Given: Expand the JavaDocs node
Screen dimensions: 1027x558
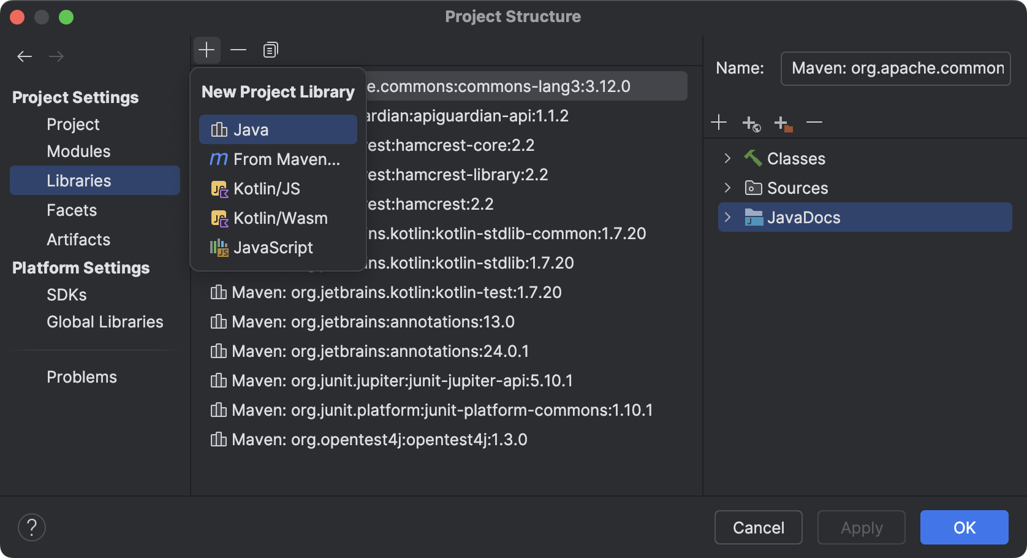Looking at the screenshot, I should pyautogui.click(x=728, y=217).
